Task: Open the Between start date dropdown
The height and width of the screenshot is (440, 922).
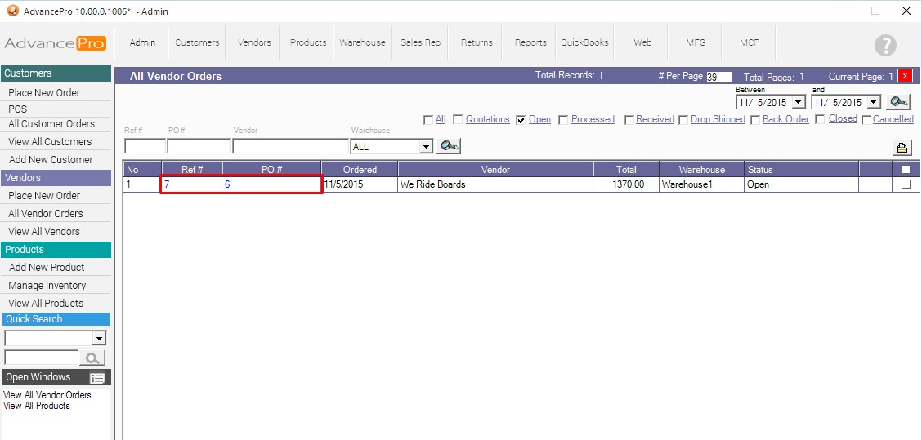Action: click(799, 103)
